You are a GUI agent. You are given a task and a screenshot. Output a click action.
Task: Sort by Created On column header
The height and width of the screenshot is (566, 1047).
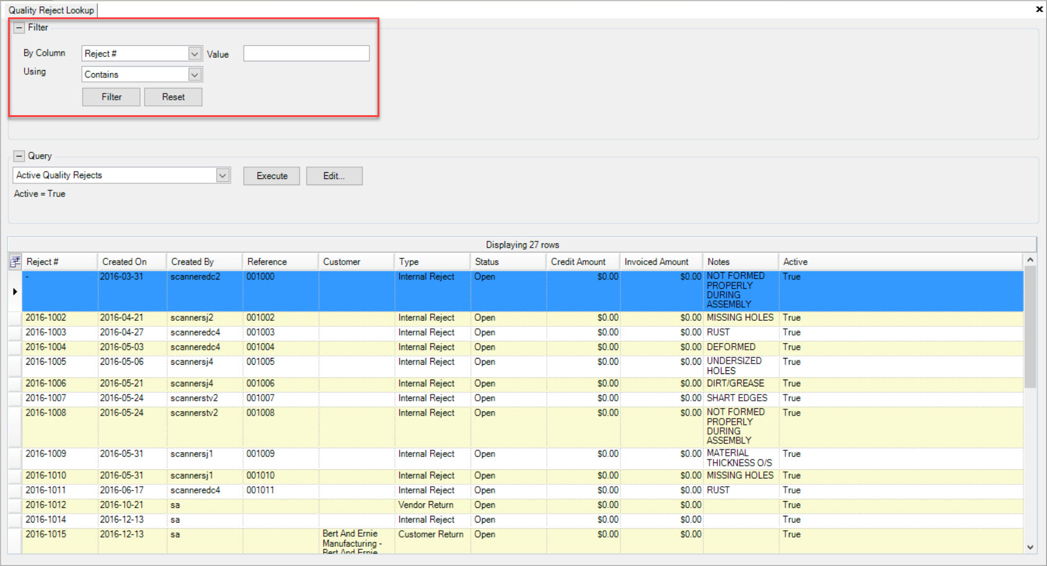[132, 262]
